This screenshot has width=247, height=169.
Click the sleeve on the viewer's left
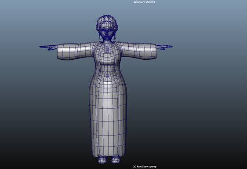74,51
